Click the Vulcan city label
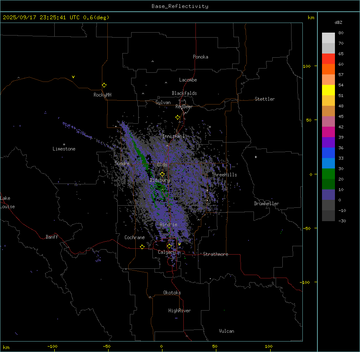The height and width of the screenshot is (352, 360). coord(226,331)
